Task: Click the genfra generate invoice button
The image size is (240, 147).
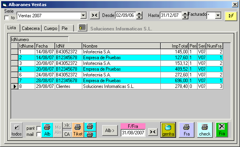Action: 168,130
